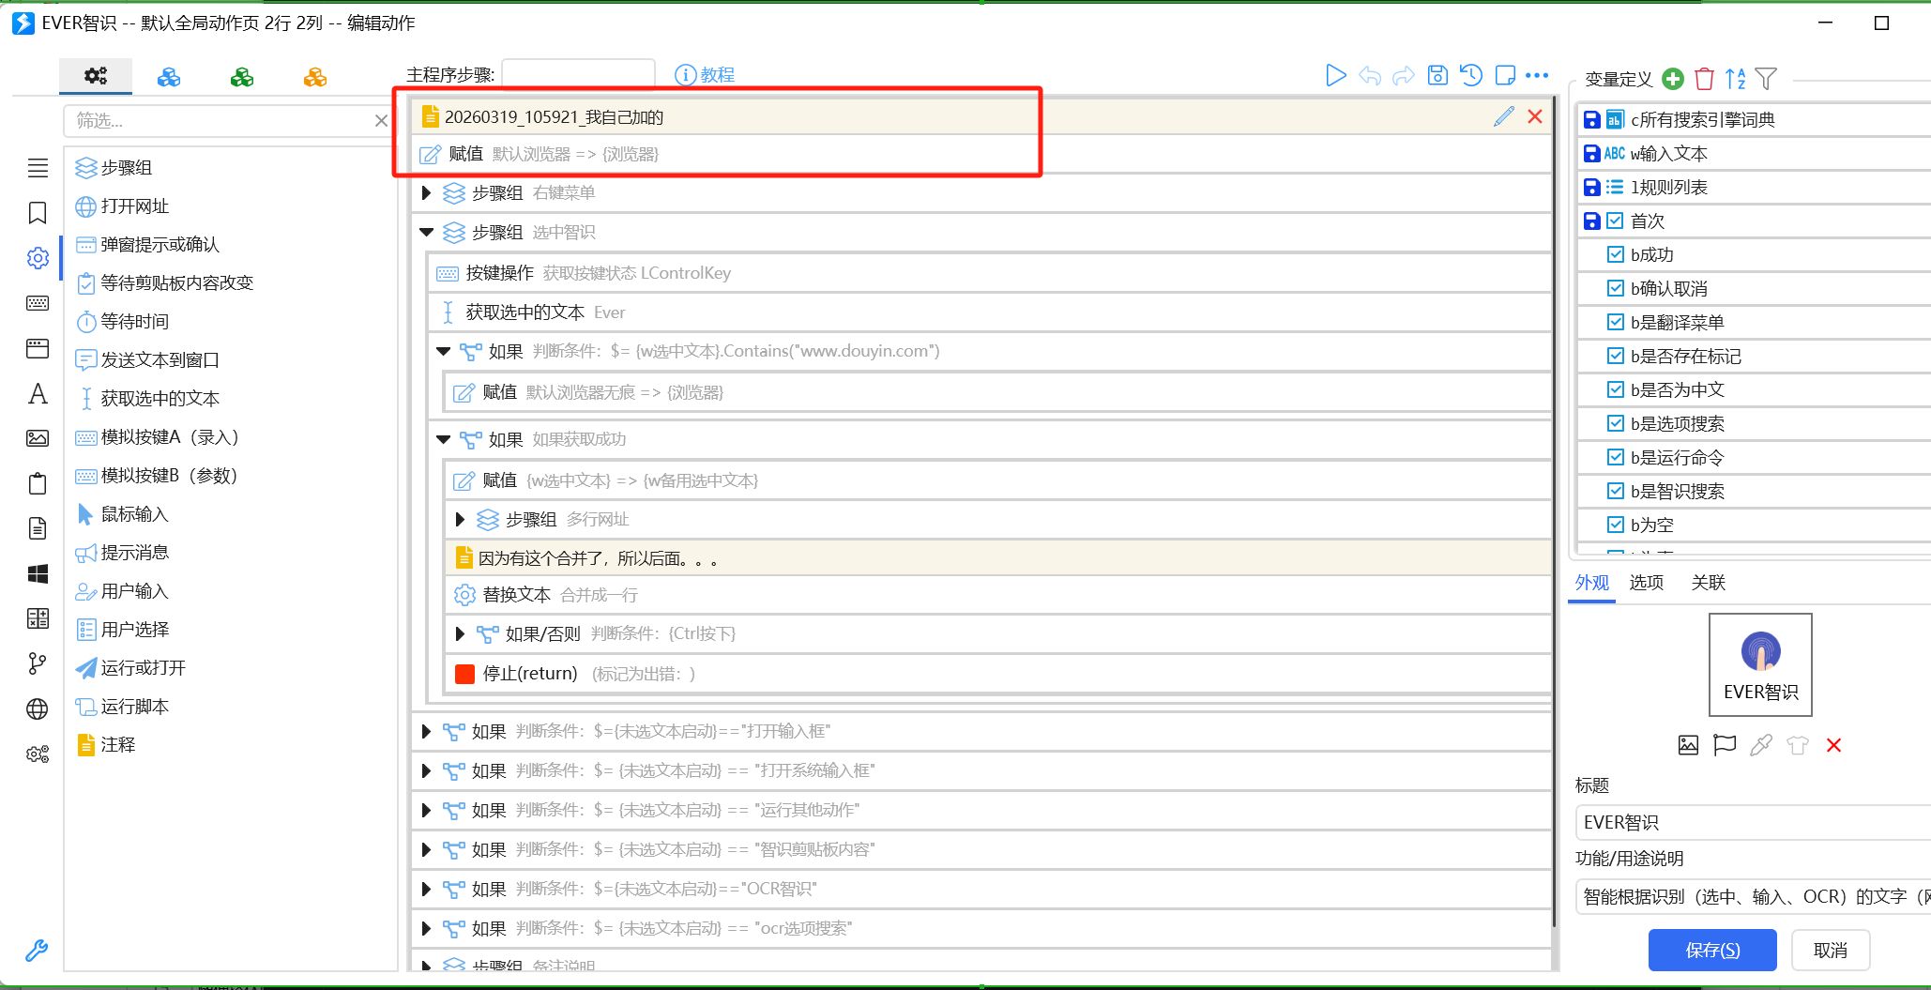Toggle the b是运行命令 variable checkbox

point(1615,457)
